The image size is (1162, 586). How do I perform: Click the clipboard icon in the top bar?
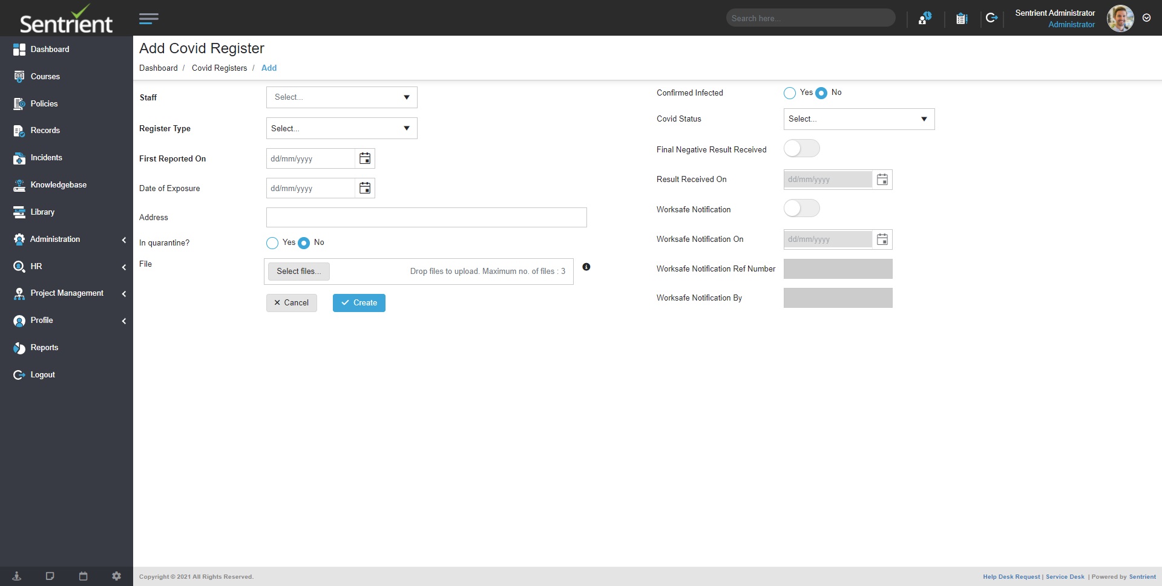[x=961, y=18]
